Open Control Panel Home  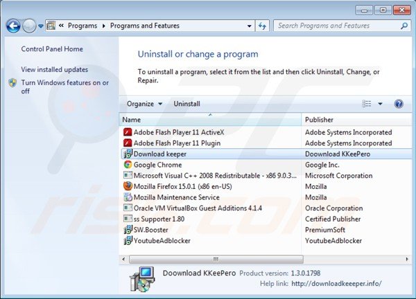point(52,49)
